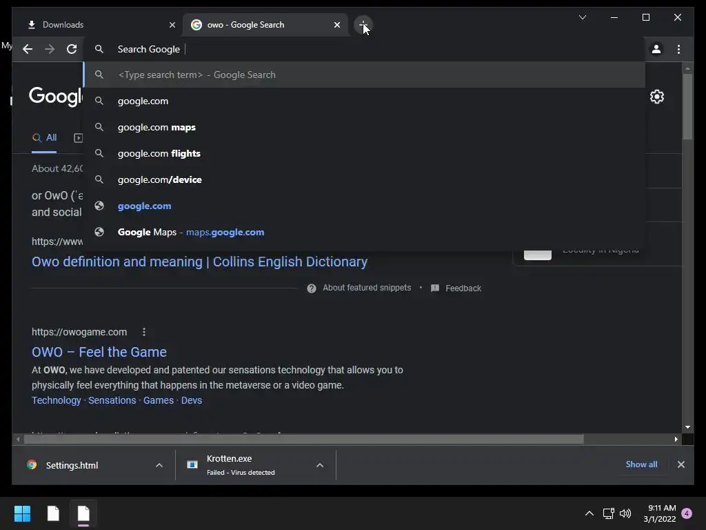Image resolution: width=706 pixels, height=530 pixels.
Task: Close the downloads bar
Action: point(680,464)
